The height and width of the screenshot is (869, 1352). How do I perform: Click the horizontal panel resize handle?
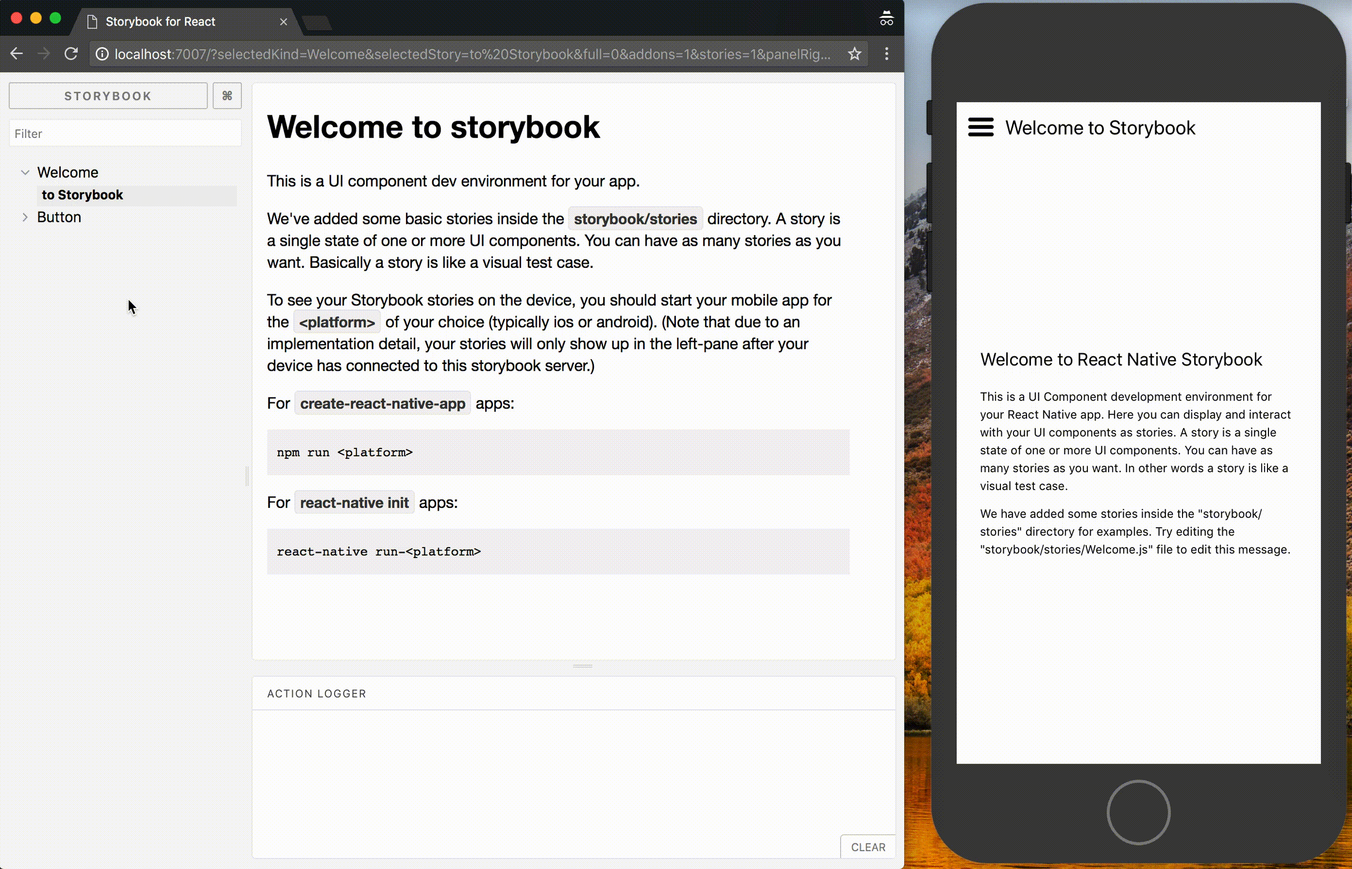[x=582, y=666]
